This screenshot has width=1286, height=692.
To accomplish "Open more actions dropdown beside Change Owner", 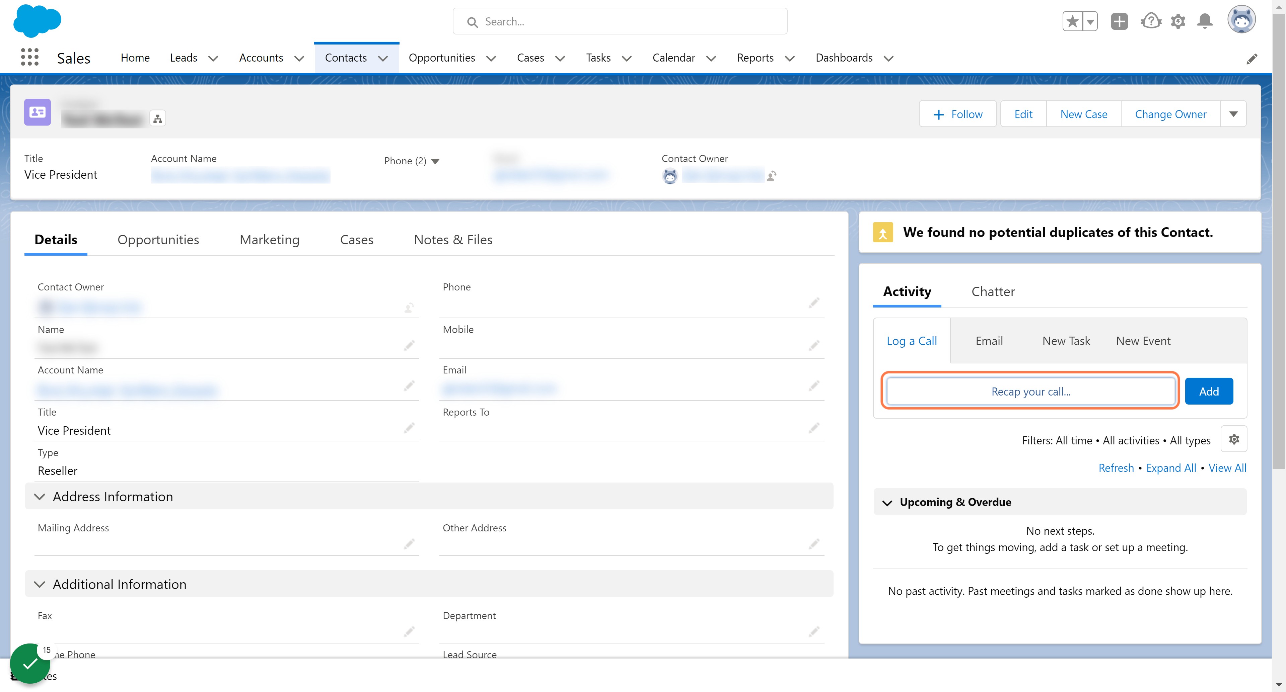I will [1233, 114].
